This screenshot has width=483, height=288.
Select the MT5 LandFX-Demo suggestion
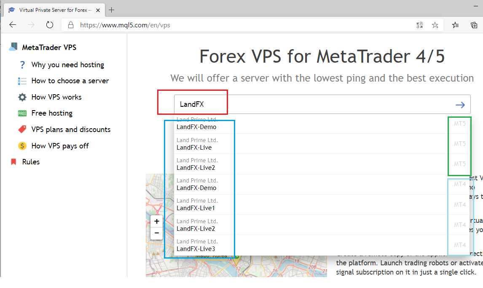coord(322,124)
